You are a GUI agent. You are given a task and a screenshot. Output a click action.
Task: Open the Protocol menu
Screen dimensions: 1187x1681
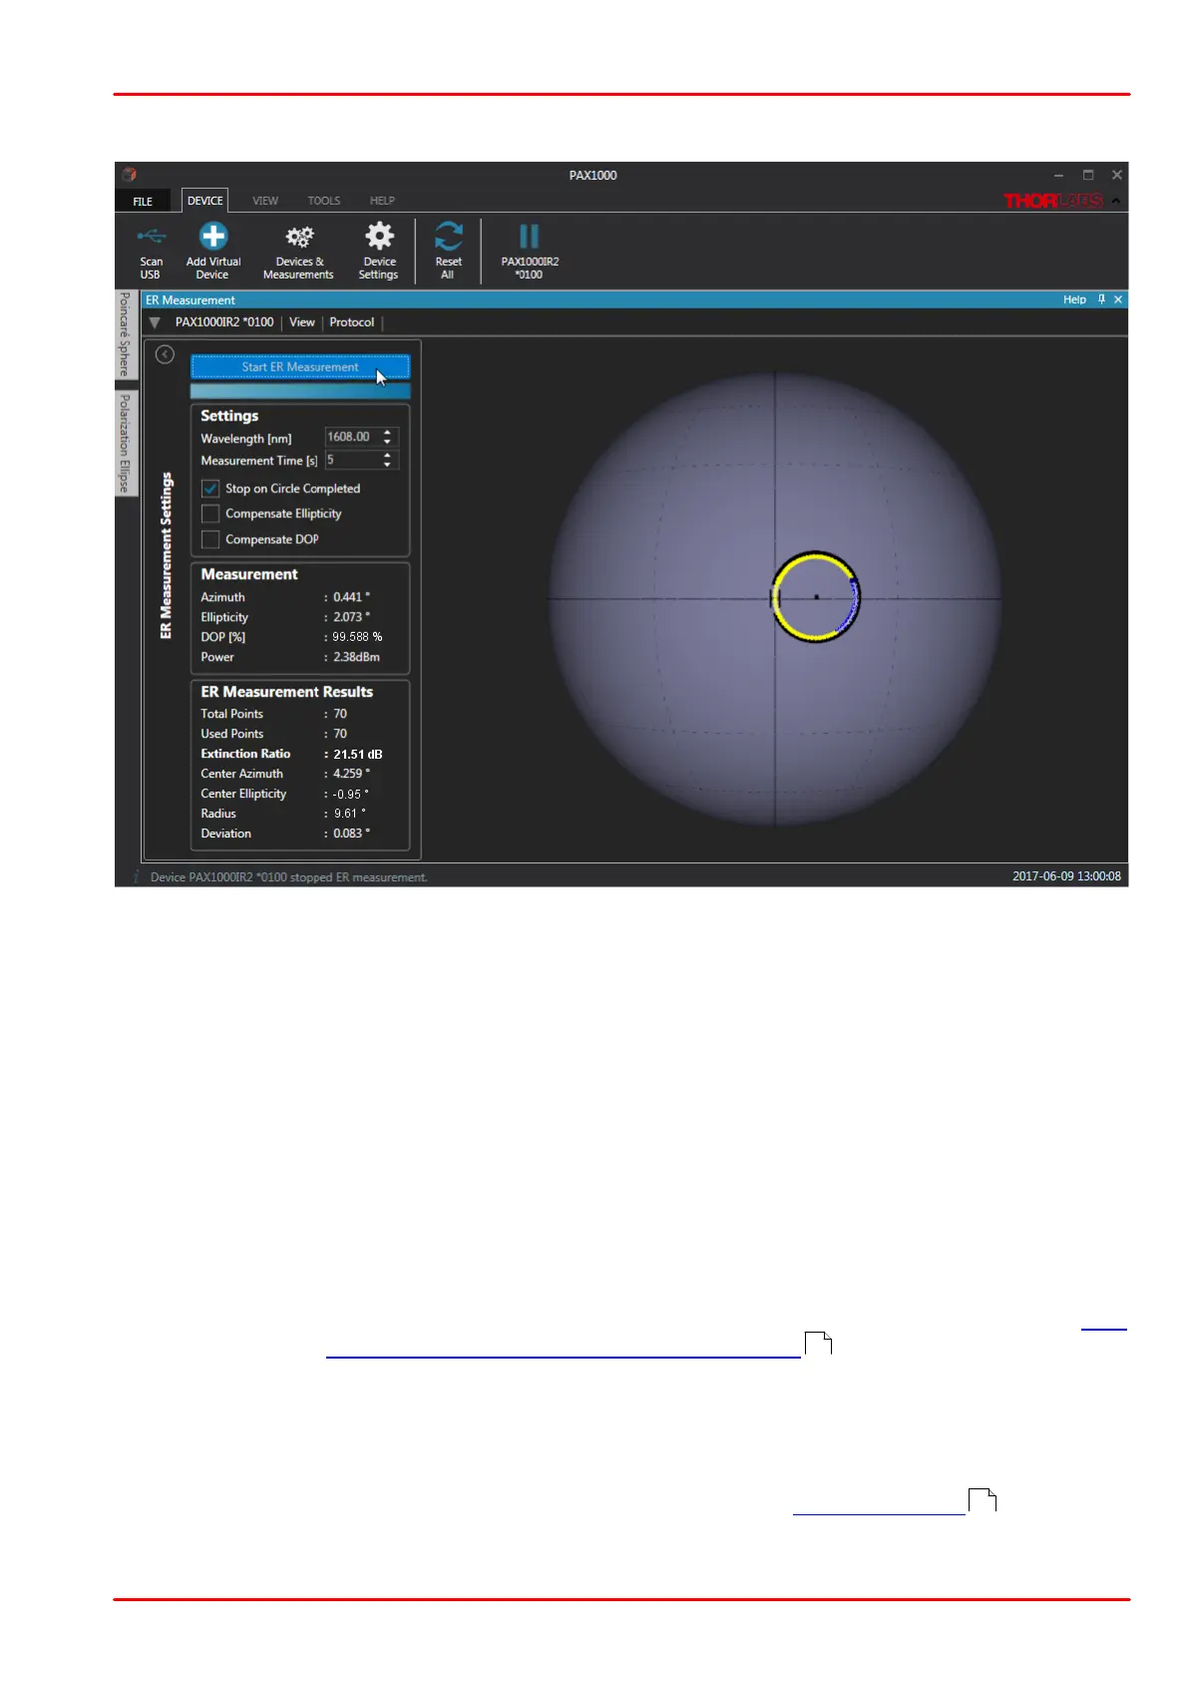coord(352,322)
